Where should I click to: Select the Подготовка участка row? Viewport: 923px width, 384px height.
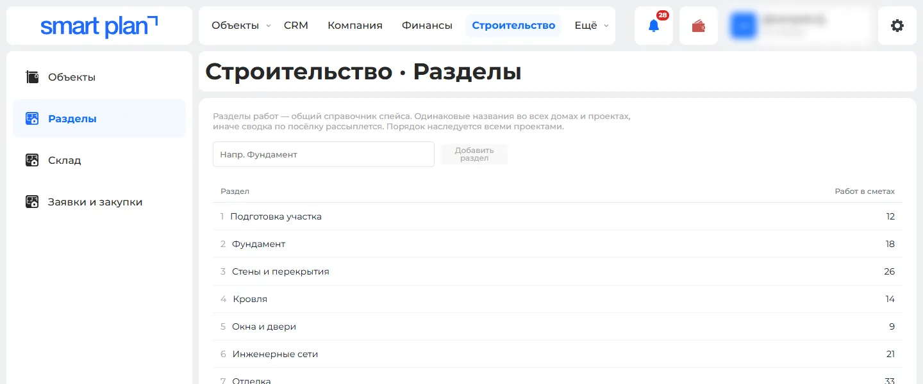pyautogui.click(x=558, y=216)
